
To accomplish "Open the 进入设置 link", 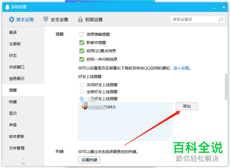I will pyautogui.click(x=181, y=68).
